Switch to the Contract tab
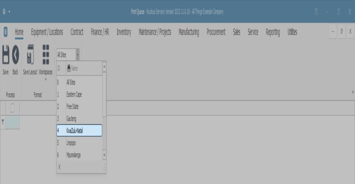 click(77, 32)
